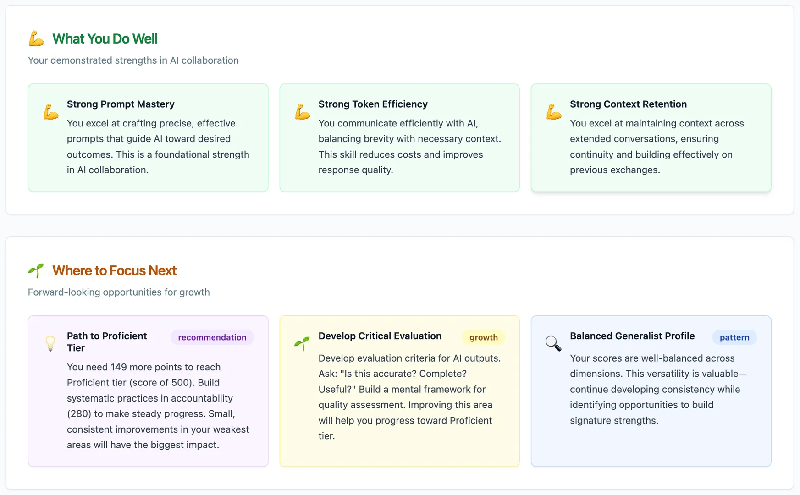Click the bicep icon in Strong Context Retention card
The image size is (800, 495).
point(554,112)
